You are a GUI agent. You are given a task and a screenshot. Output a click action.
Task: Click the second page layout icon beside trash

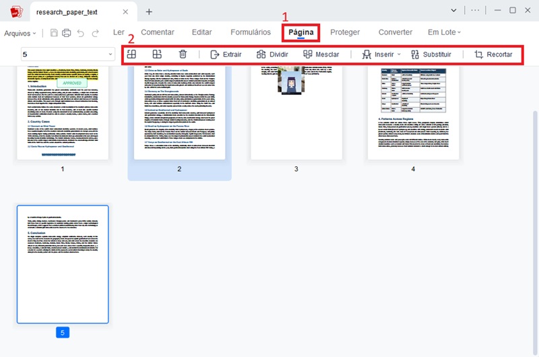pos(157,55)
